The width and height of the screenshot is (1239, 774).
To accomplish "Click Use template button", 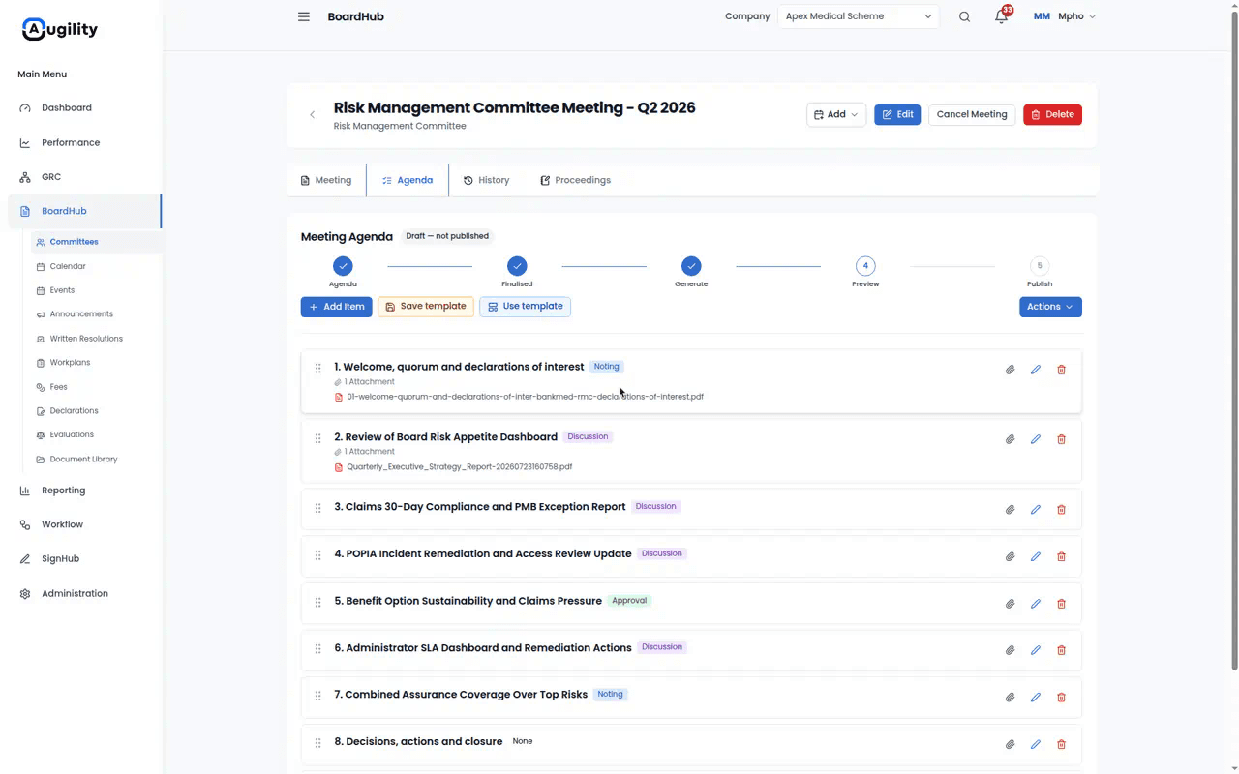I will [526, 307].
